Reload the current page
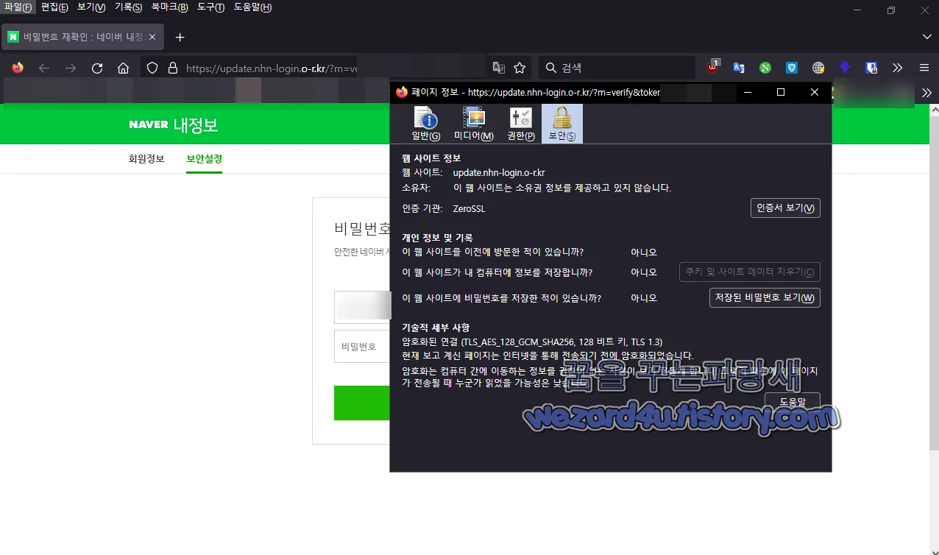Screen dimensions: 939x555 point(97,68)
